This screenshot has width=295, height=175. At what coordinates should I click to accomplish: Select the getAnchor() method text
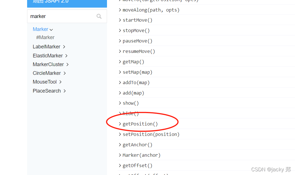tap(137, 145)
